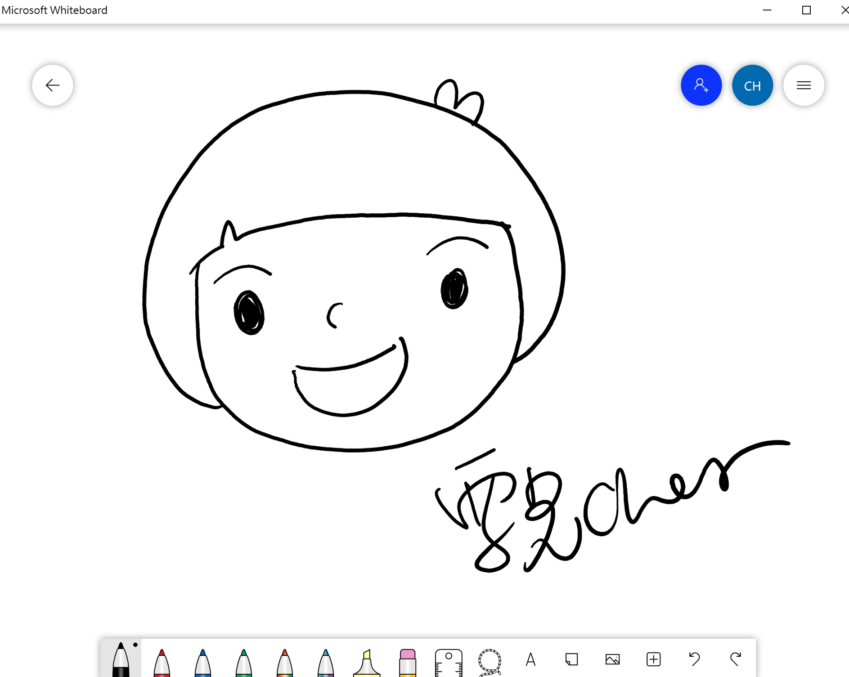Open the settings hamburger menu
849x677 pixels.
click(804, 85)
